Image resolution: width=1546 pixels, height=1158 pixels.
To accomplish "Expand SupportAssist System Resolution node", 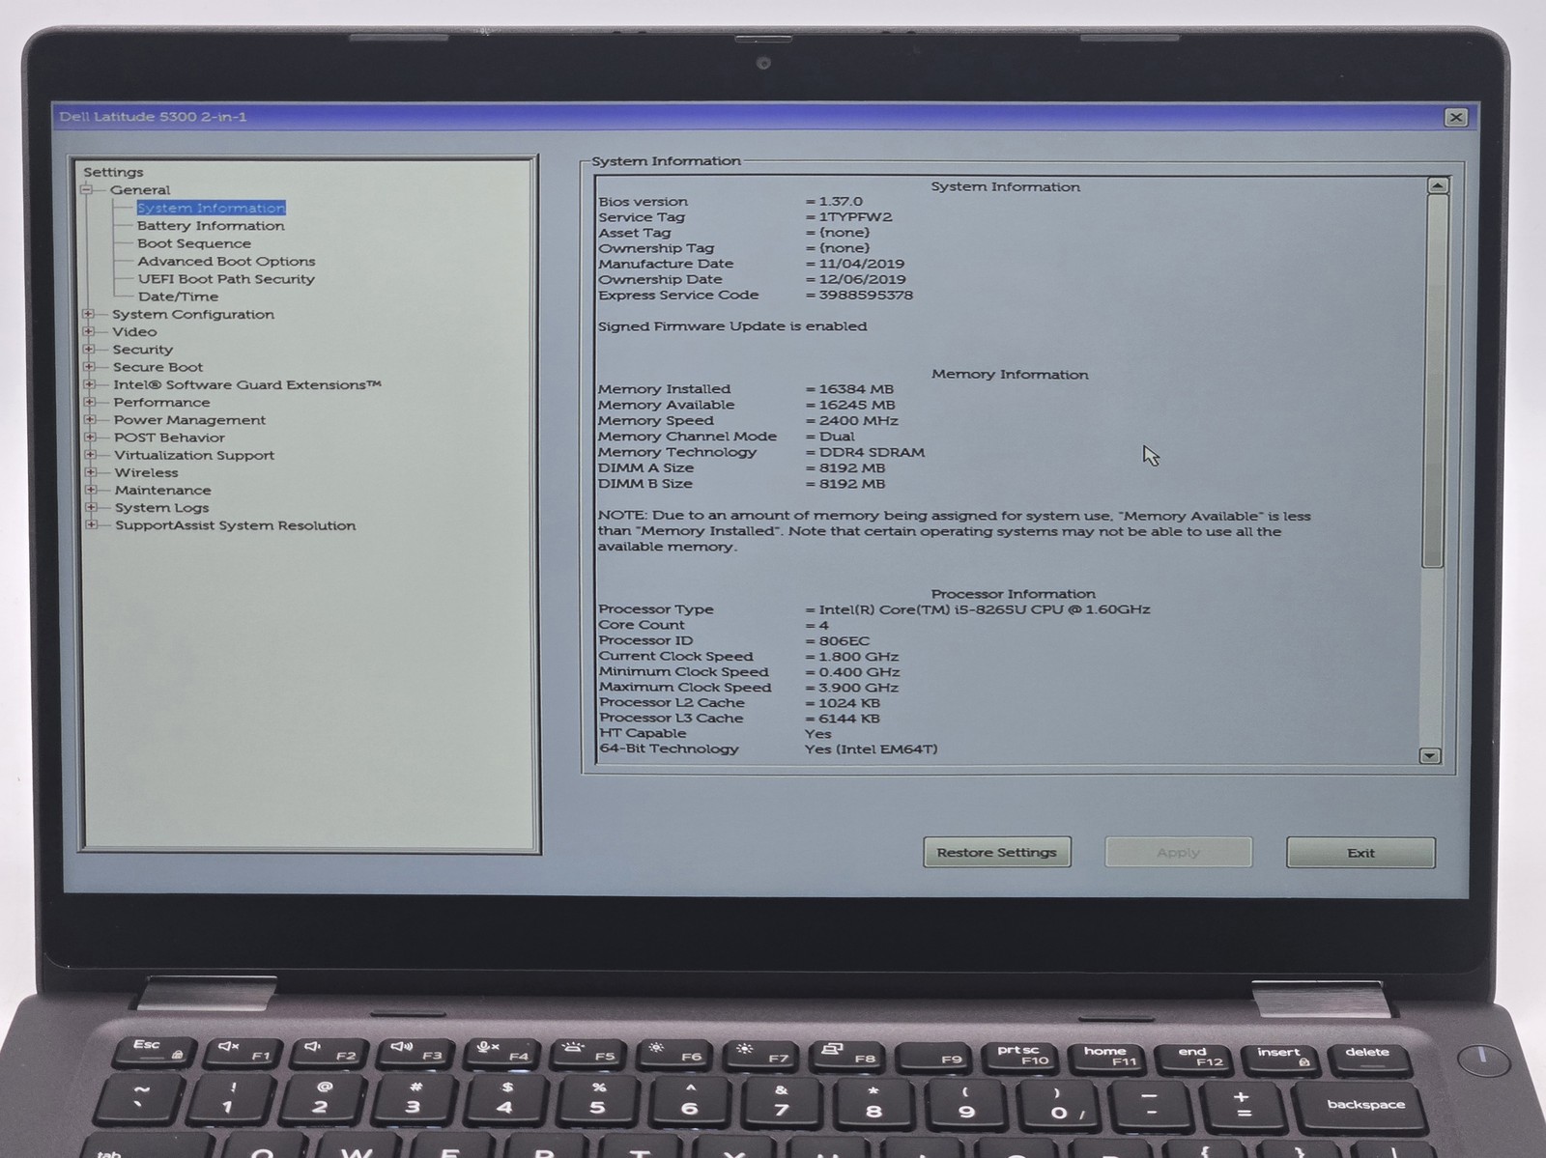I will [x=91, y=524].
